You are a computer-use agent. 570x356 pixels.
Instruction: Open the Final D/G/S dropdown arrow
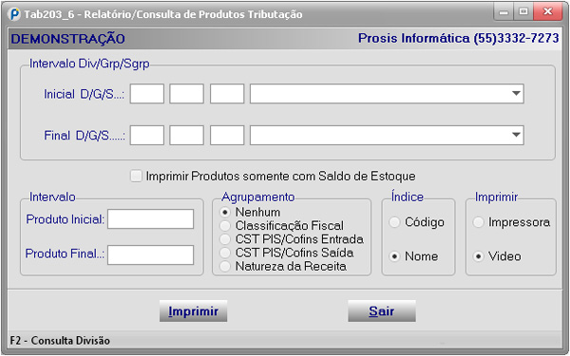coord(516,135)
